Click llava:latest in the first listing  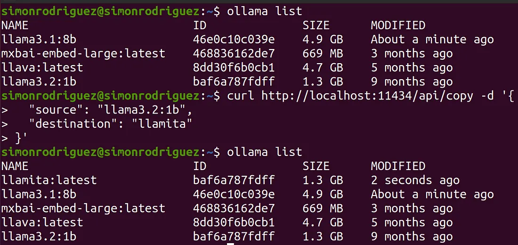(42, 67)
